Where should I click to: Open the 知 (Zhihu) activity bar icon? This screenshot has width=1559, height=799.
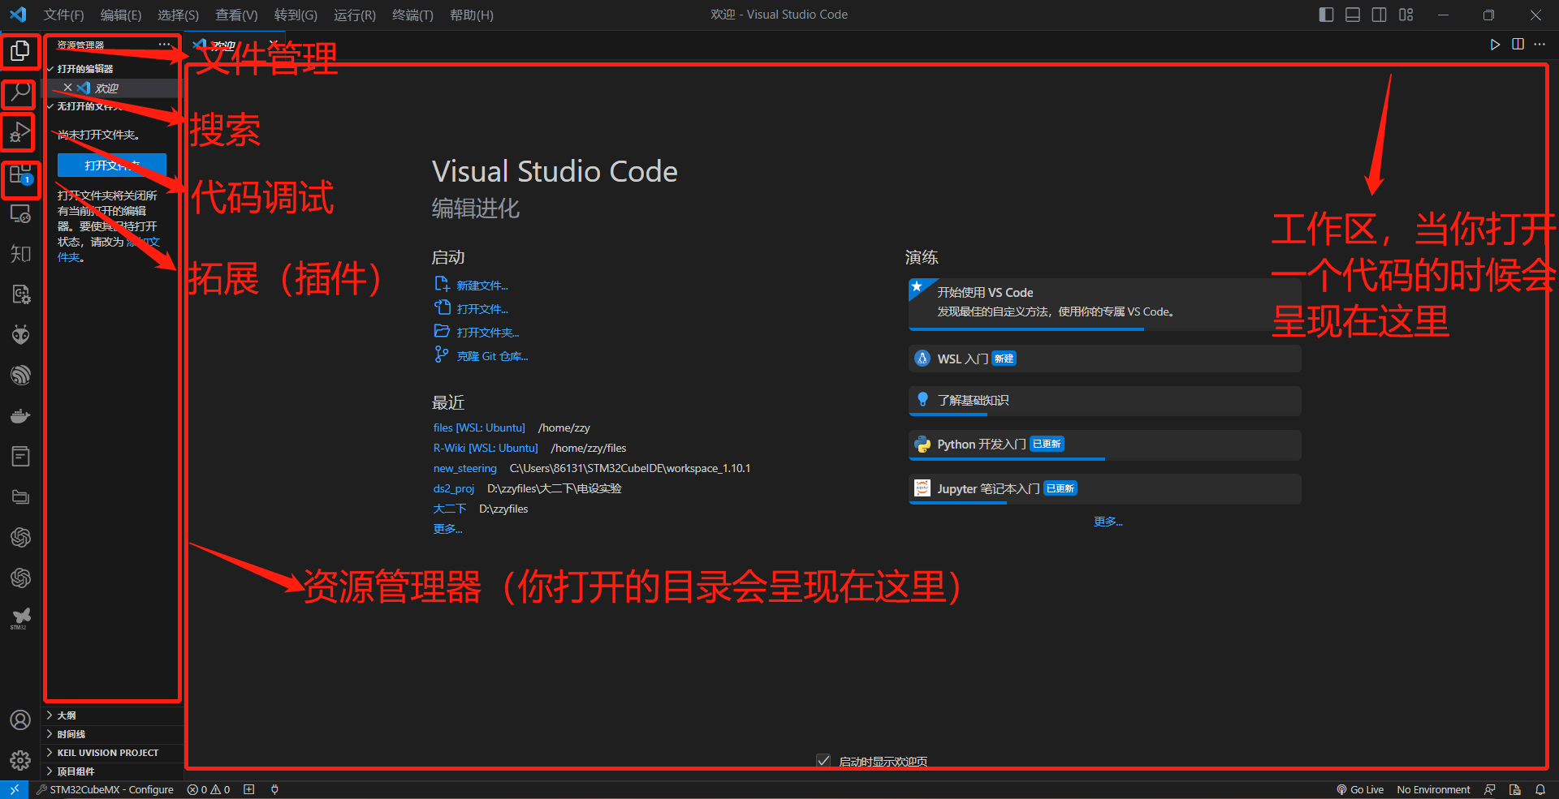(20, 254)
